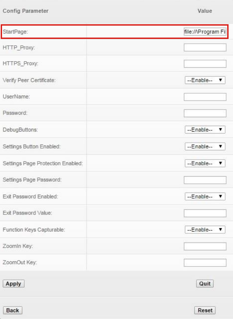The width and height of the screenshot is (233, 319).
Task: Click the UserName text field
Action: tap(205, 97)
